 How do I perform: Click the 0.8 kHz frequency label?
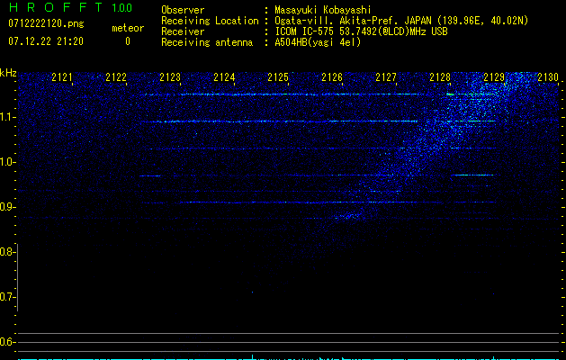[7, 252]
